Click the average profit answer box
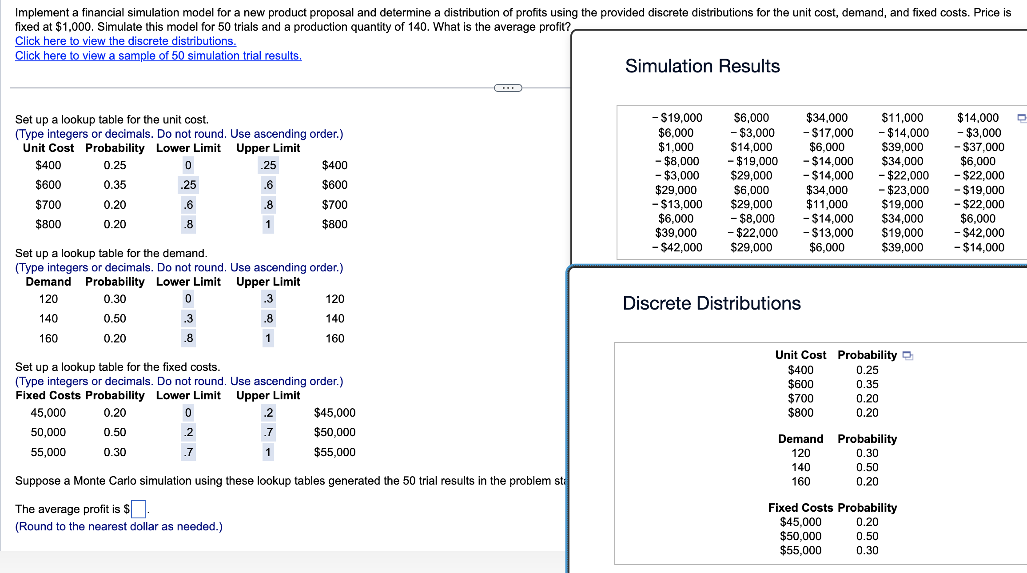 (x=138, y=509)
